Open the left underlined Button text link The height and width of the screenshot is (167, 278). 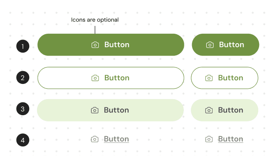(116, 139)
